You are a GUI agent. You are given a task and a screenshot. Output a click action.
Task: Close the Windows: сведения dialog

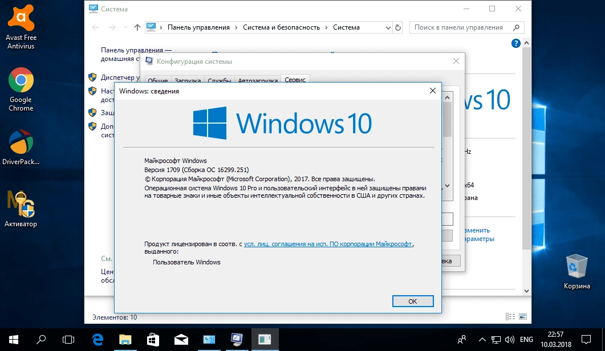pyautogui.click(x=433, y=91)
